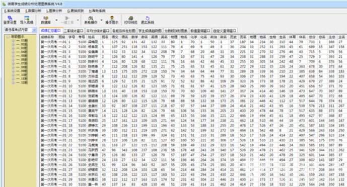This screenshot has height=187, width=347.
Task: Open the dropdown arrow beside 数据库
Action: 56,20
